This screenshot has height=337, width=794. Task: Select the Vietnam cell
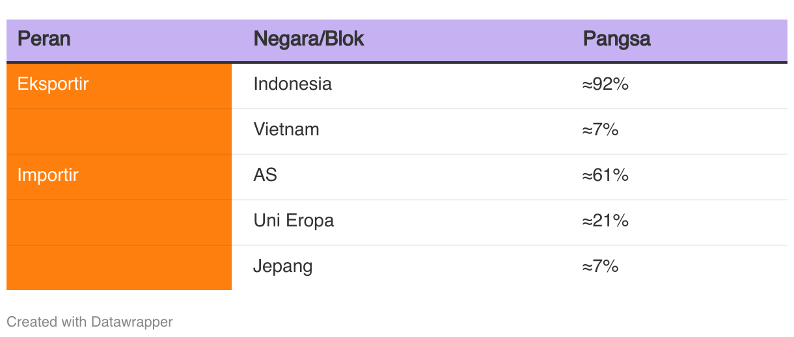(286, 129)
